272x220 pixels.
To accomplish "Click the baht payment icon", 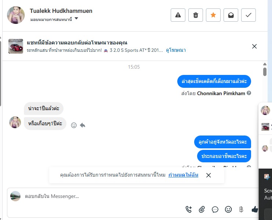I will [241, 209].
